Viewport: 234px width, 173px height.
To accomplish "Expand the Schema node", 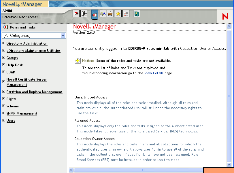I will pos(4,106).
